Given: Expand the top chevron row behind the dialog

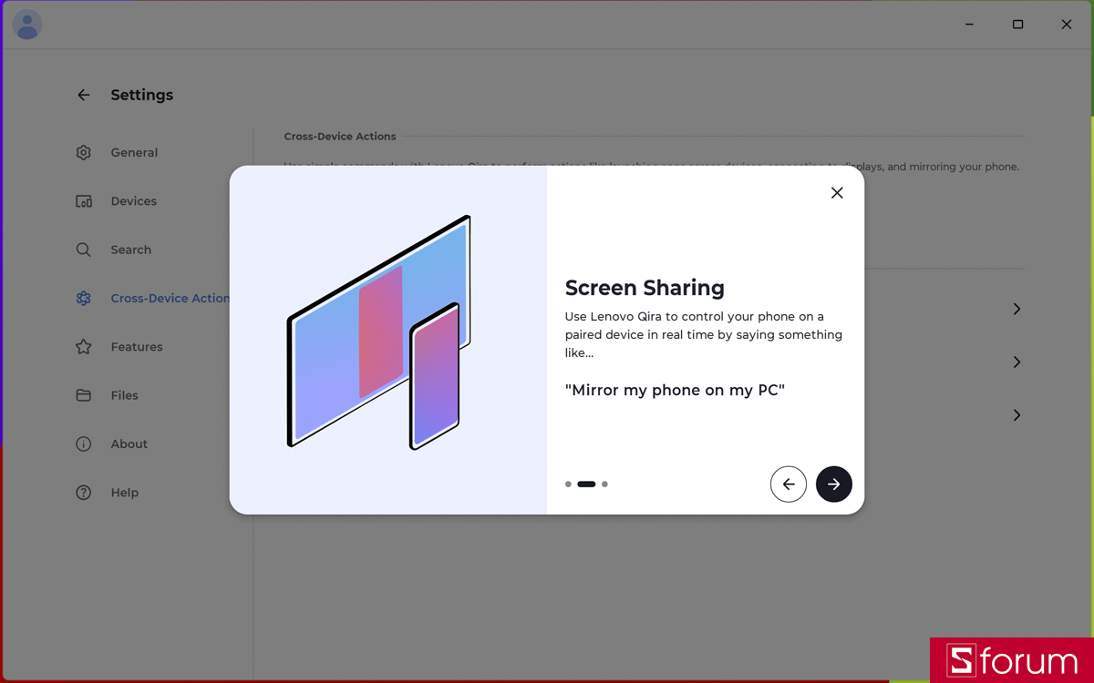Looking at the screenshot, I should 1017,310.
